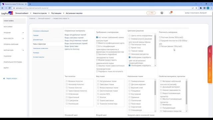
Task: Open a new browser tab with plus
Action: tap(30, 4)
